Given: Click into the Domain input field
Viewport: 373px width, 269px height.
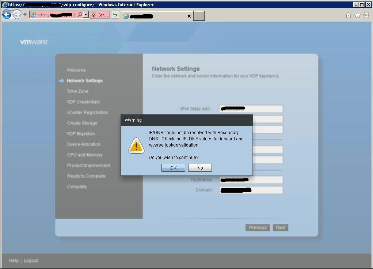Looking at the screenshot, I should click(251, 190).
